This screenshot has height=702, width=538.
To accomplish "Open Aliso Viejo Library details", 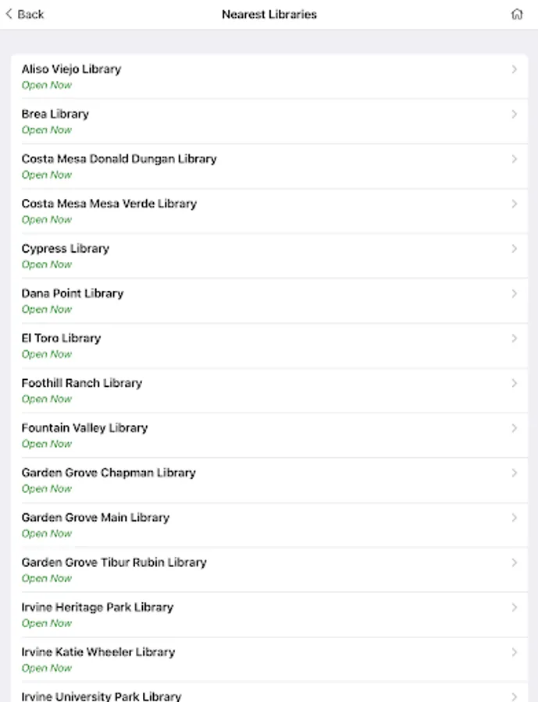I will point(72,69).
